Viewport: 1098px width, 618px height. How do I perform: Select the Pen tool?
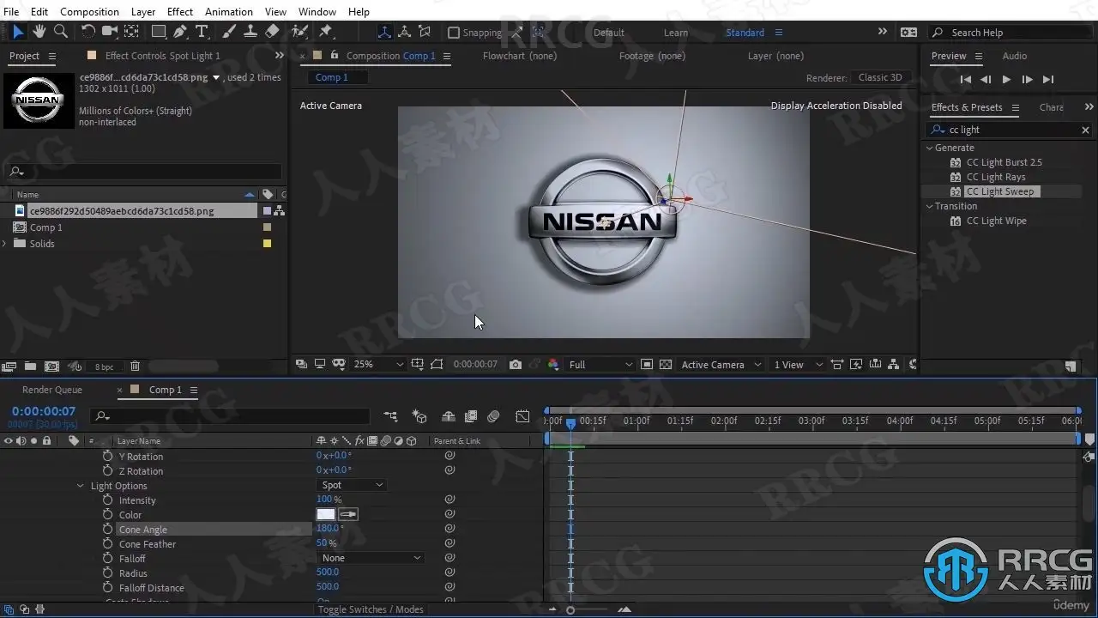tap(180, 32)
